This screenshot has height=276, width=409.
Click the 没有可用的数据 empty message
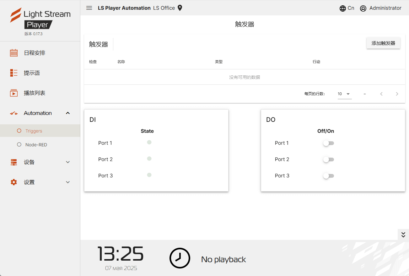[245, 77]
